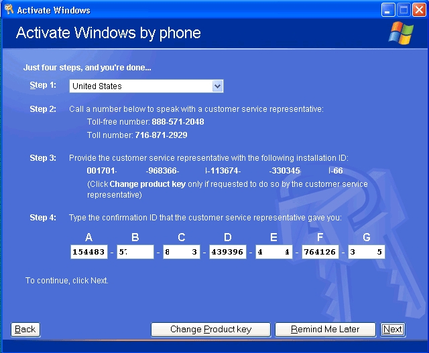Click the 'Activate Windows by phone' heading

tap(109, 33)
